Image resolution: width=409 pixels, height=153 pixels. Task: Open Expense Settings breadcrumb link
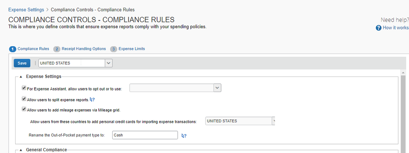pos(26,10)
